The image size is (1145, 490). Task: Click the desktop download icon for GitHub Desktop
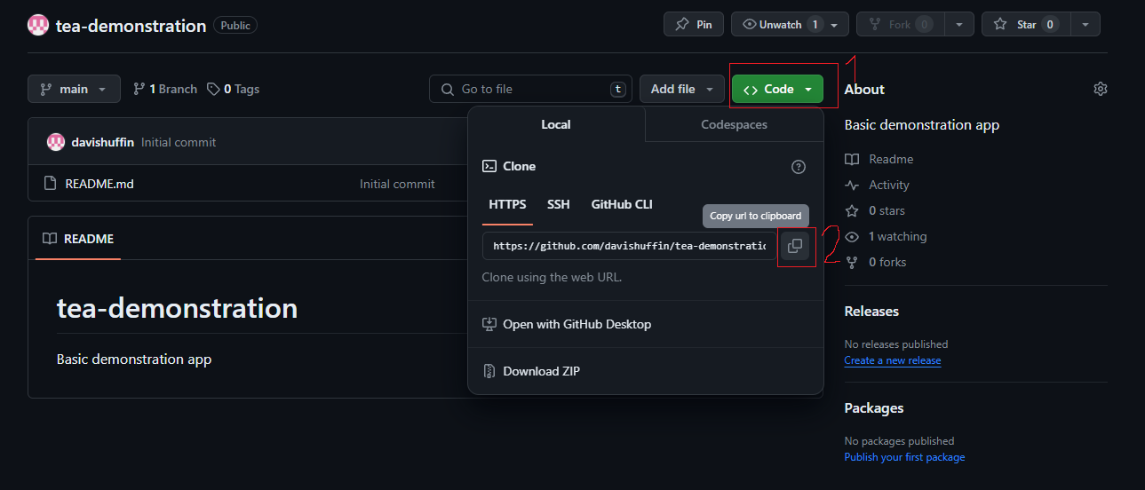tap(489, 324)
